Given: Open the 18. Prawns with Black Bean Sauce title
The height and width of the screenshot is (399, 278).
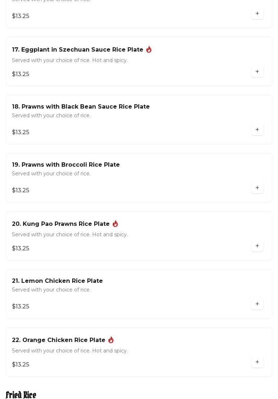Looking at the screenshot, I should [81, 107].
